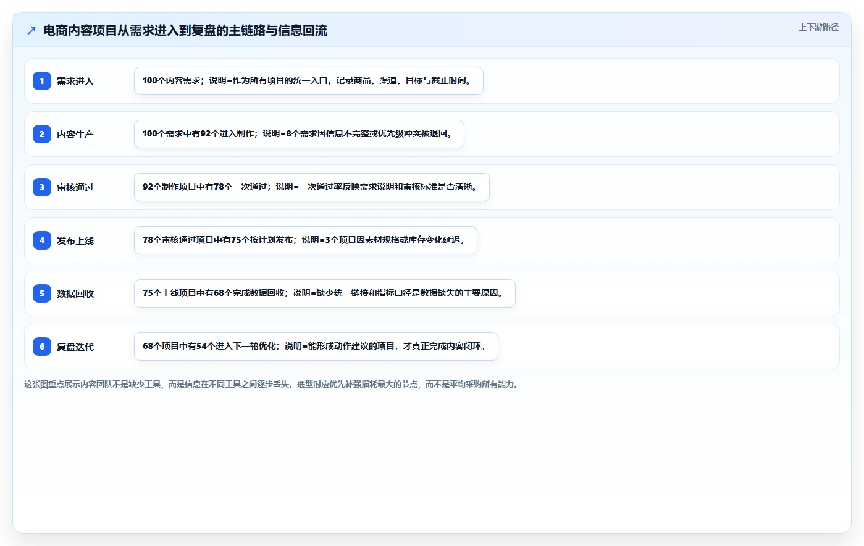This screenshot has width=864, height=546.
Task: Open the 100个需求中有92个进入制作 description box
Action: click(299, 134)
